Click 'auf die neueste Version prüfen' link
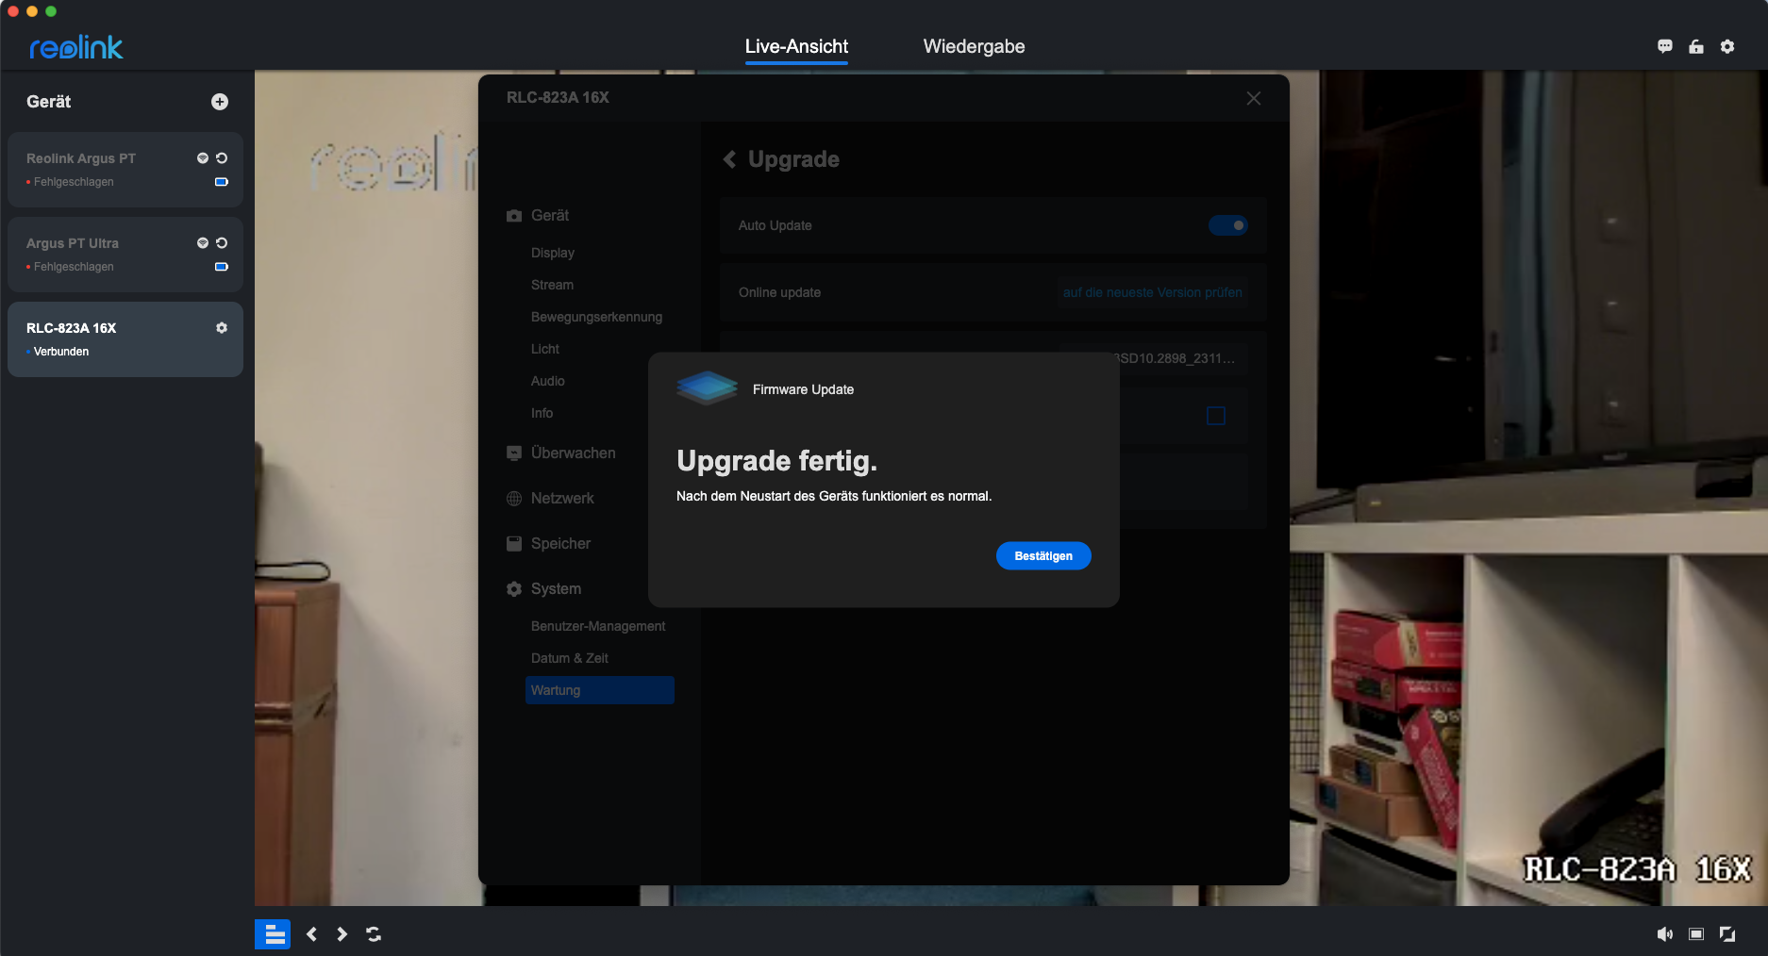The width and height of the screenshot is (1768, 956). [x=1152, y=292]
